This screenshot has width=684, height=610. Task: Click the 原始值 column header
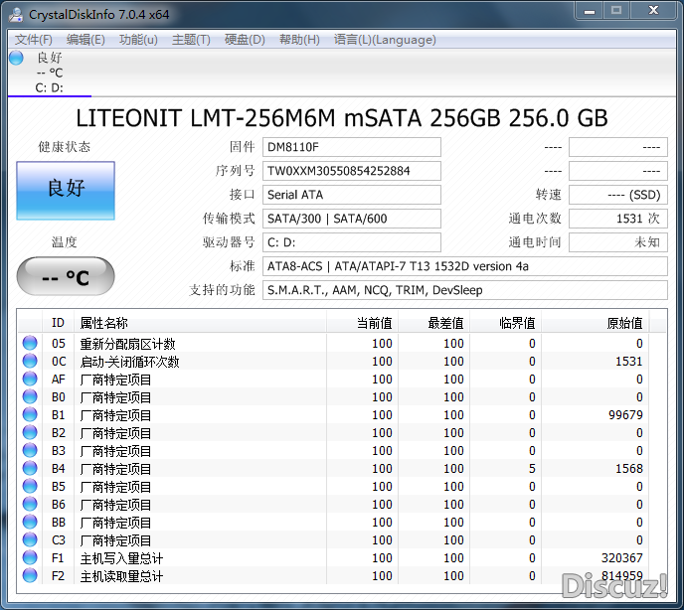pyautogui.click(x=595, y=323)
